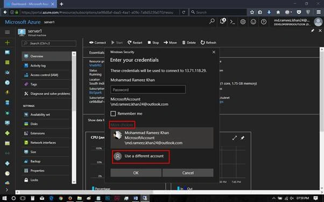Open the Locks settings
The width and height of the screenshot is (324, 202).
(x=46, y=180)
